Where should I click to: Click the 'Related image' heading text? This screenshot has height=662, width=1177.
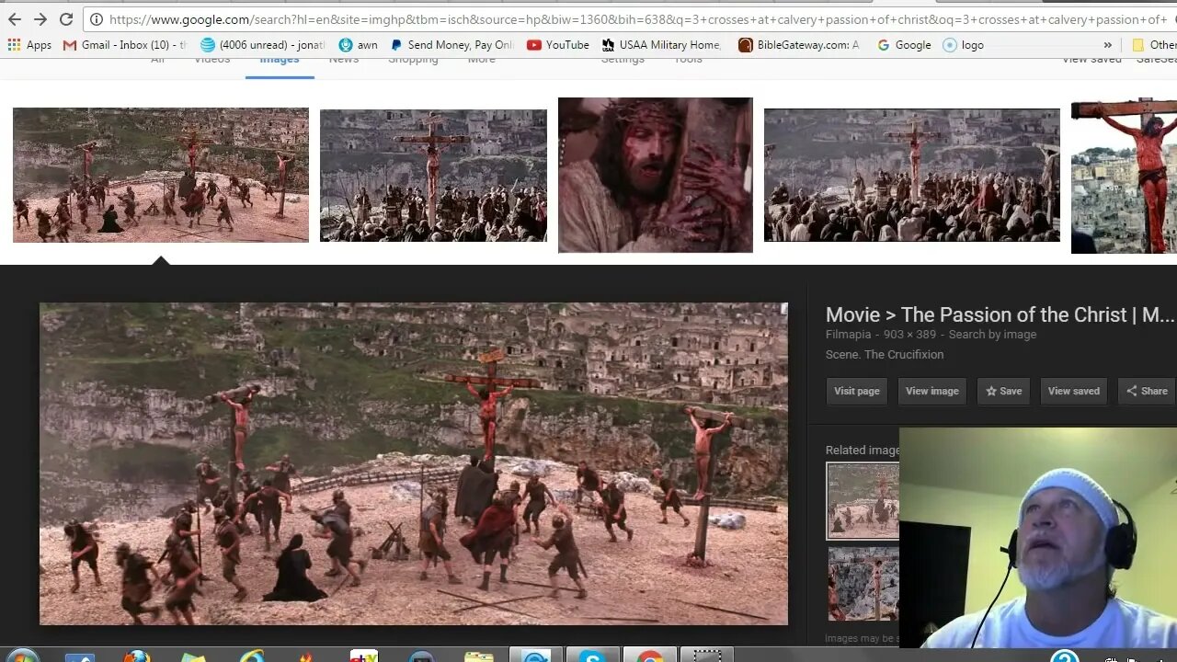(863, 451)
